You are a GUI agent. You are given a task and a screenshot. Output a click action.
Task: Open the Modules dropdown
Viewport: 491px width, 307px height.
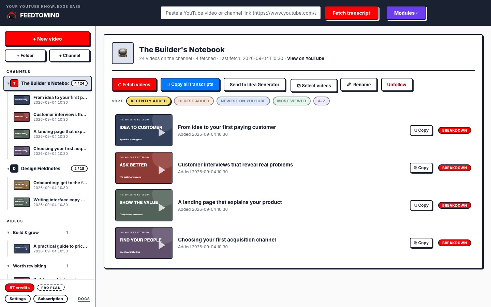[406, 13]
